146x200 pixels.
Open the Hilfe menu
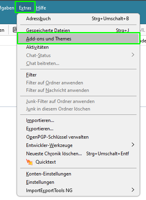pyautogui.click(x=41, y=8)
